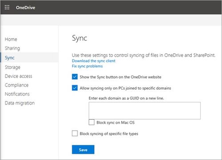Click the Sync page heading
This screenshot has height=160, width=222.
click(79, 38)
